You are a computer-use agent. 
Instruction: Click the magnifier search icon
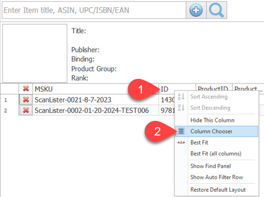(216, 10)
